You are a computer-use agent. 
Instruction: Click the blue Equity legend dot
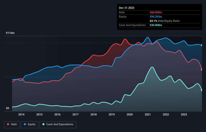(x=25, y=124)
